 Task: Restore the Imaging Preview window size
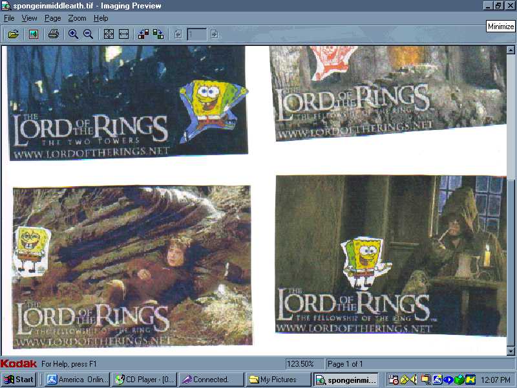click(498, 6)
